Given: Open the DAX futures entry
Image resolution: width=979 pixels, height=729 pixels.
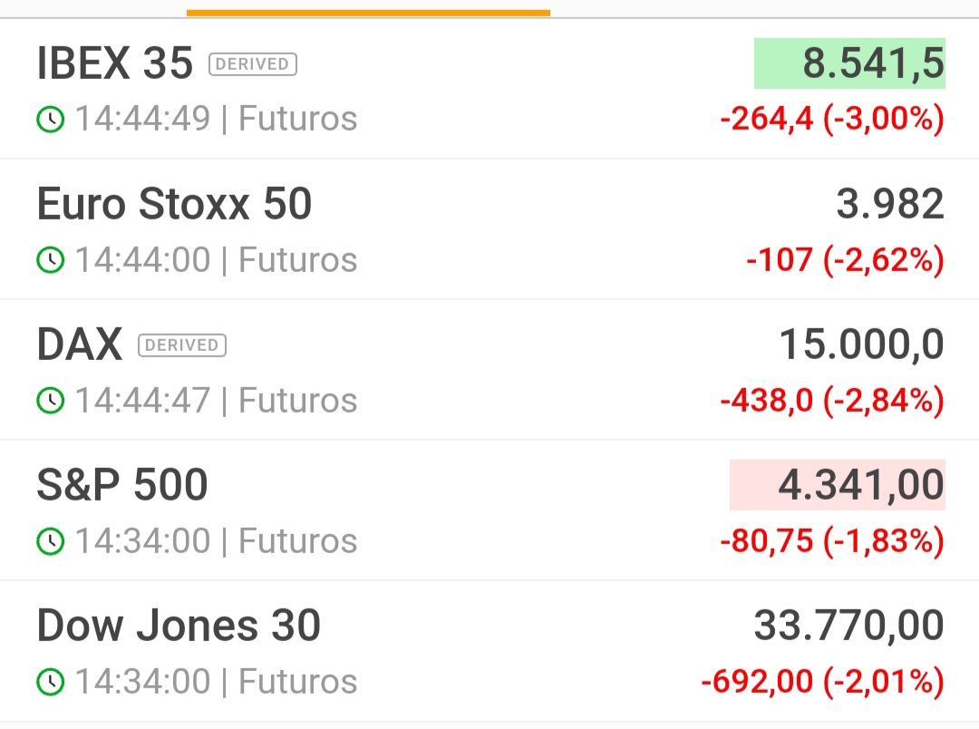Looking at the screenshot, I should point(489,370).
